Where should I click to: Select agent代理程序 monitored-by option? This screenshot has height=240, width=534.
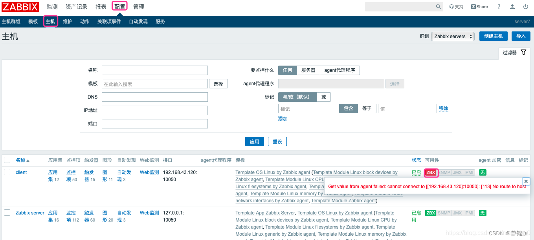340,70
